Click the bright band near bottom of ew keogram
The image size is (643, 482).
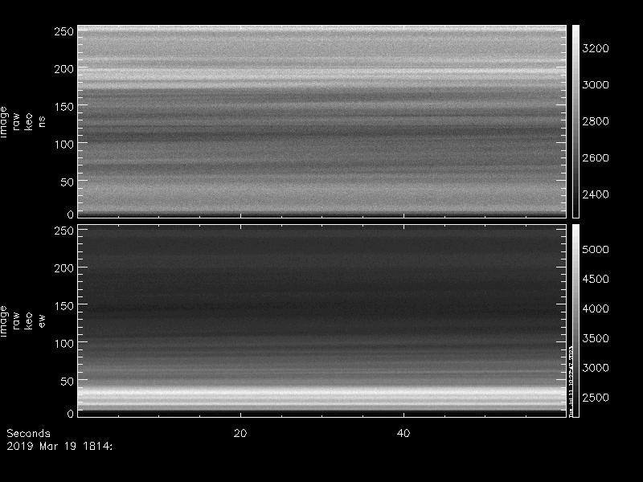pyautogui.click(x=322, y=397)
